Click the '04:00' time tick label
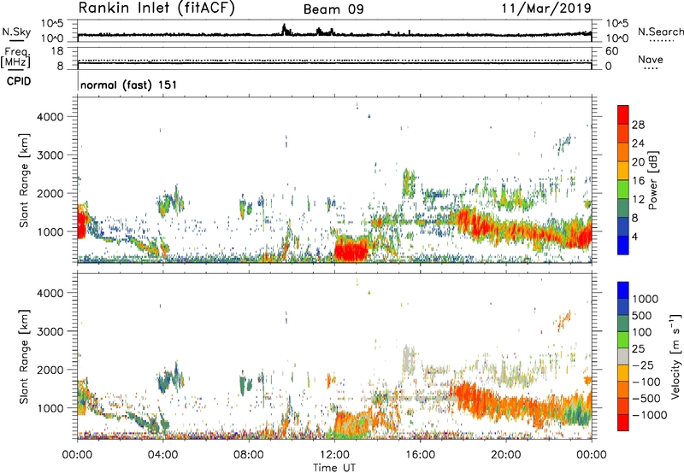684x473 pixels. point(162,455)
